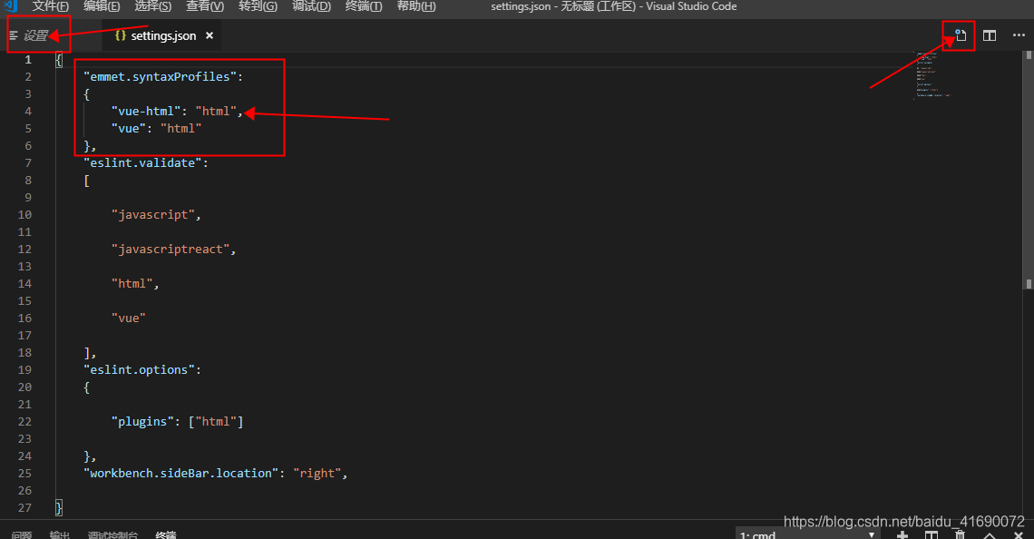The image size is (1034, 539).
Task: Split the terminal pane
Action: [x=932, y=535]
